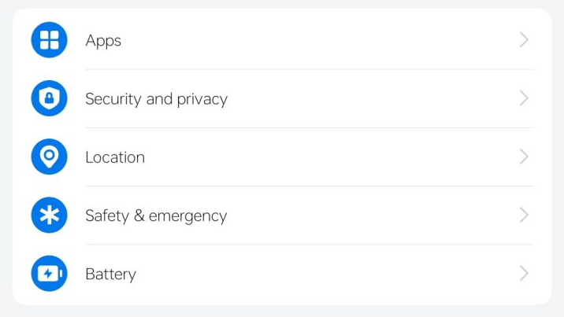Tap the Security and privacy shield icon
Image resolution: width=564 pixels, height=317 pixels.
[49, 98]
